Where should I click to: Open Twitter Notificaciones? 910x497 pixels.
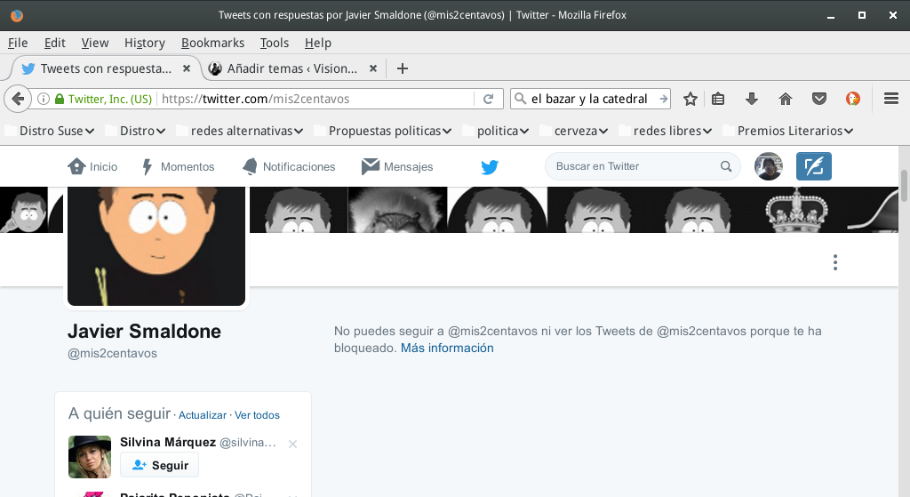pos(289,166)
